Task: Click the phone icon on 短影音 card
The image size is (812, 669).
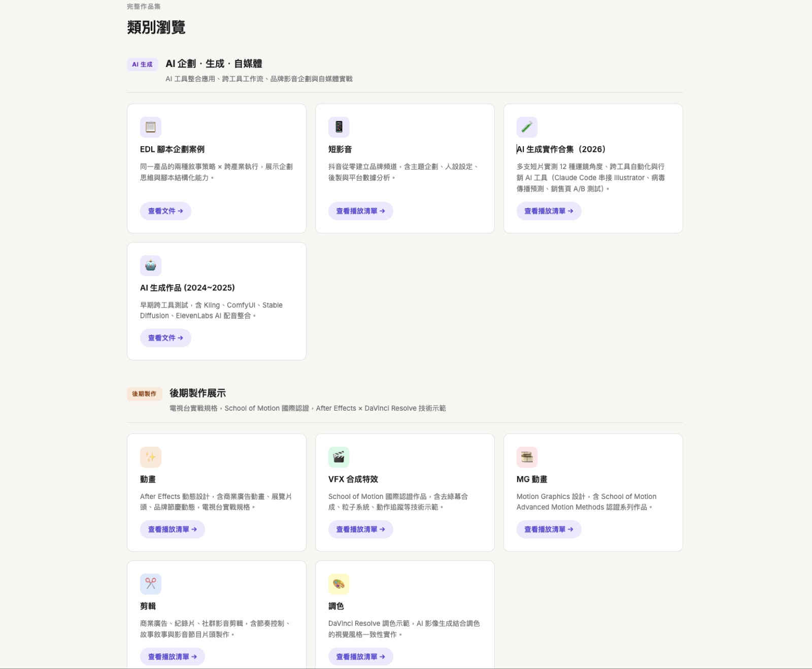Action: [x=339, y=127]
